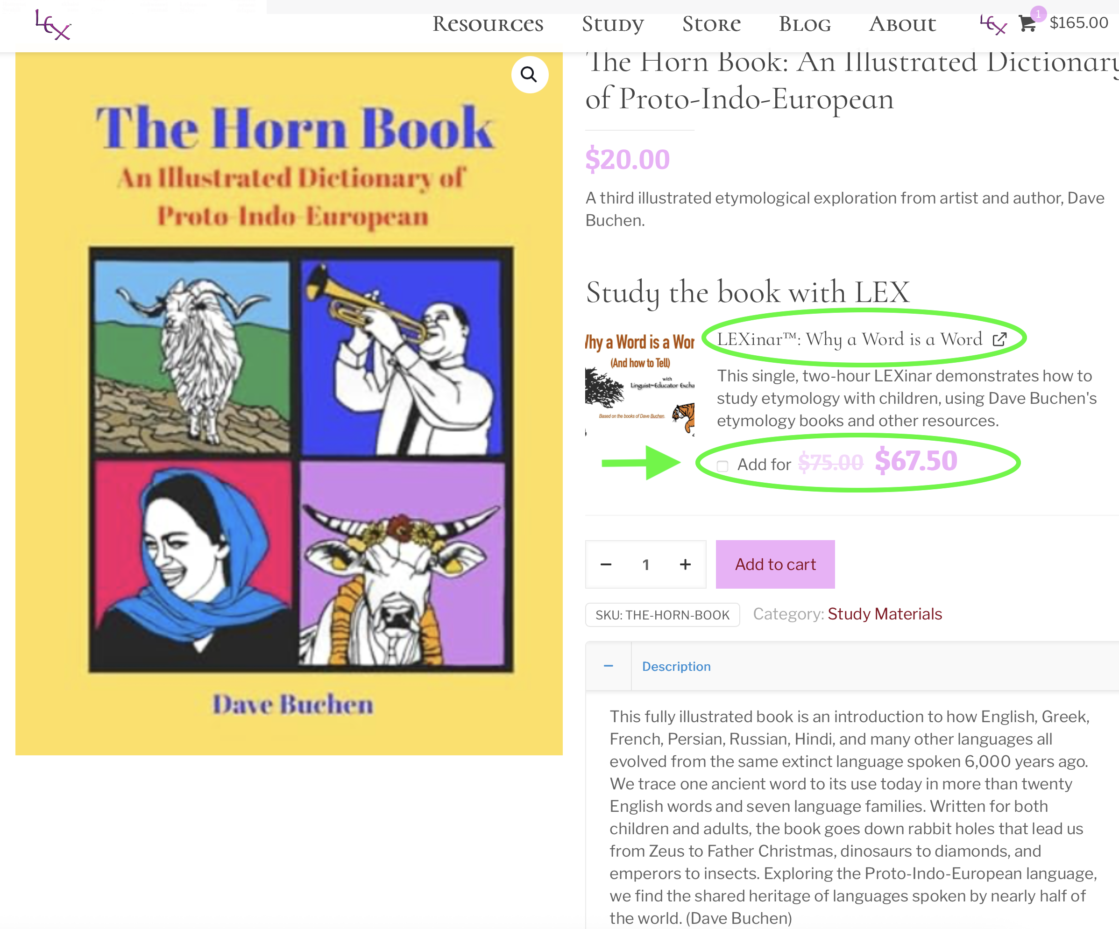Collapse the Description section minus toggle
The width and height of the screenshot is (1119, 929).
609,666
